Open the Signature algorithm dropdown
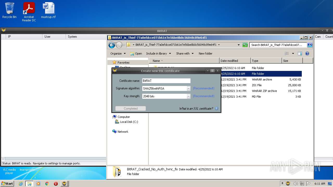Image resolution: width=333 pixels, height=187 pixels. 189,89
